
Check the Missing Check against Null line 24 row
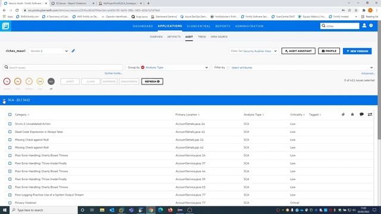[10, 140]
